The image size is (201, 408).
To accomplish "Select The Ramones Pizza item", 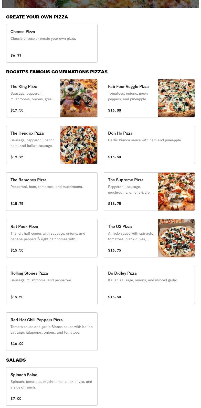I will [52, 192].
